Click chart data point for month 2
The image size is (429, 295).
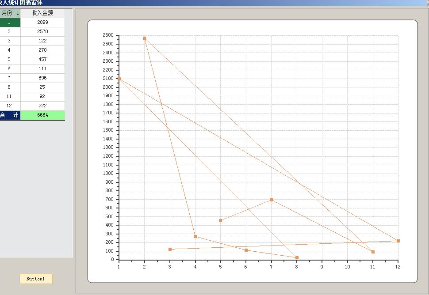pos(145,38)
